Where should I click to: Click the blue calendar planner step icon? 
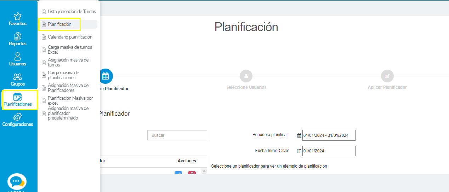[105, 76]
